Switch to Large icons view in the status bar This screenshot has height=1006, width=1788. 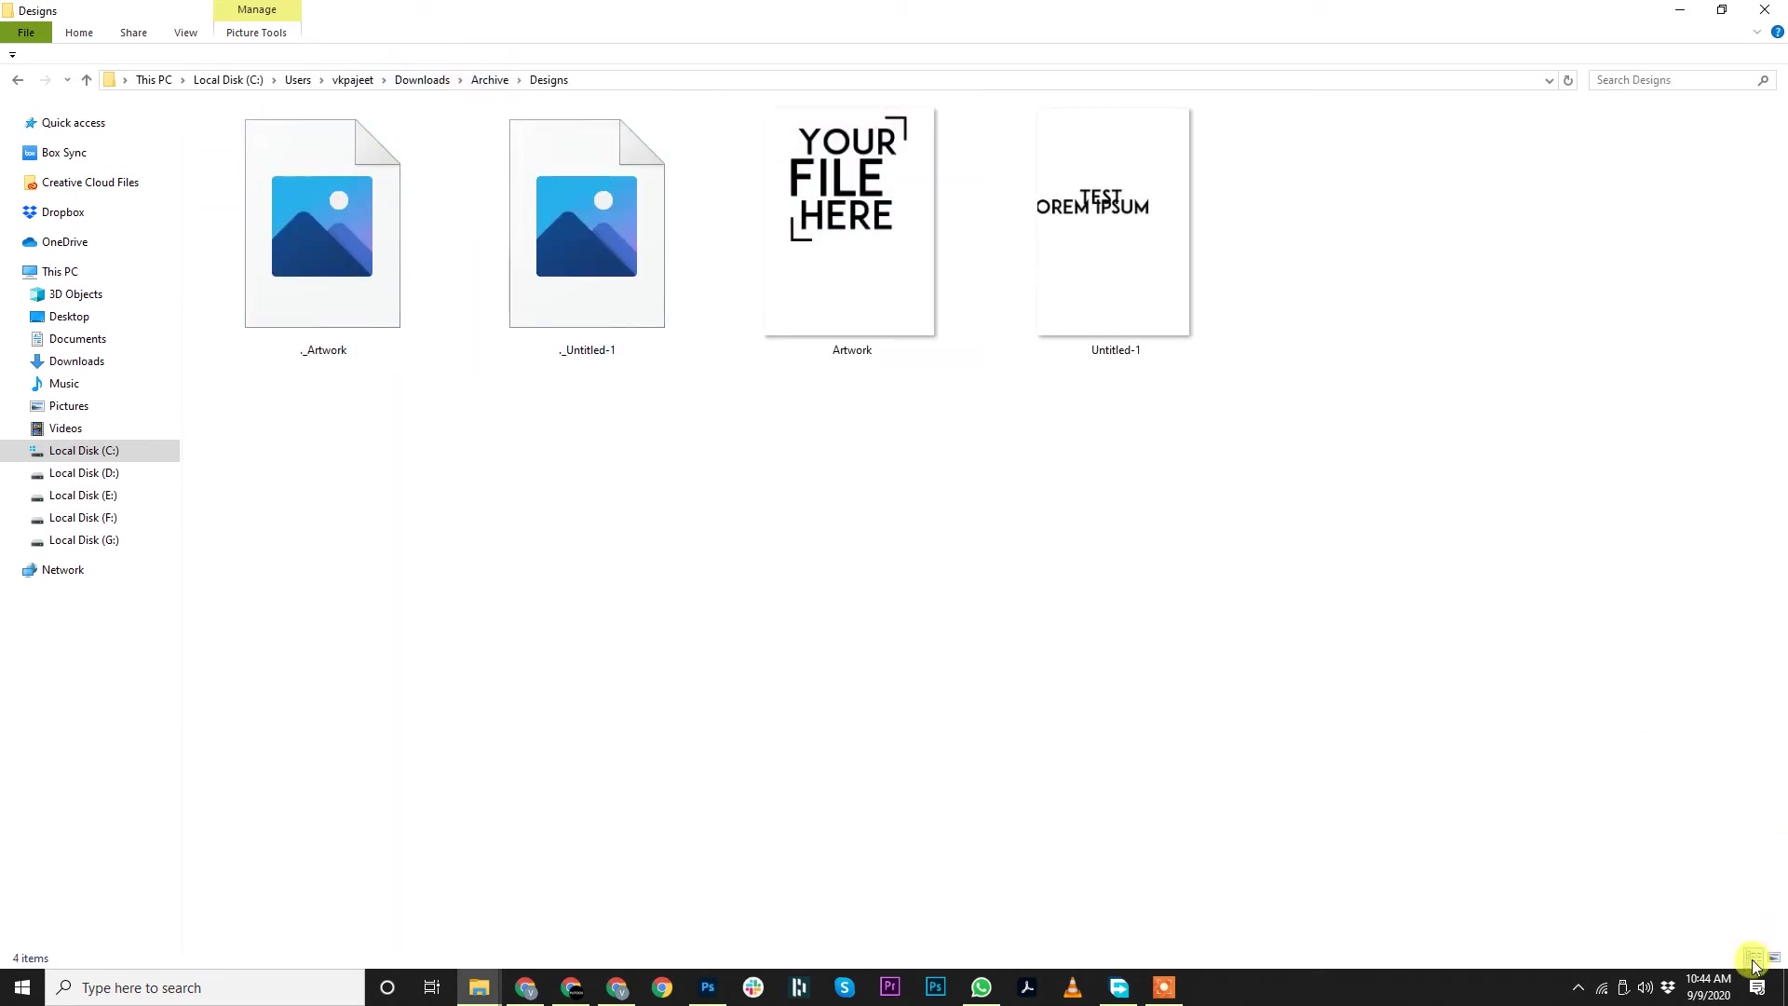pos(1775,958)
